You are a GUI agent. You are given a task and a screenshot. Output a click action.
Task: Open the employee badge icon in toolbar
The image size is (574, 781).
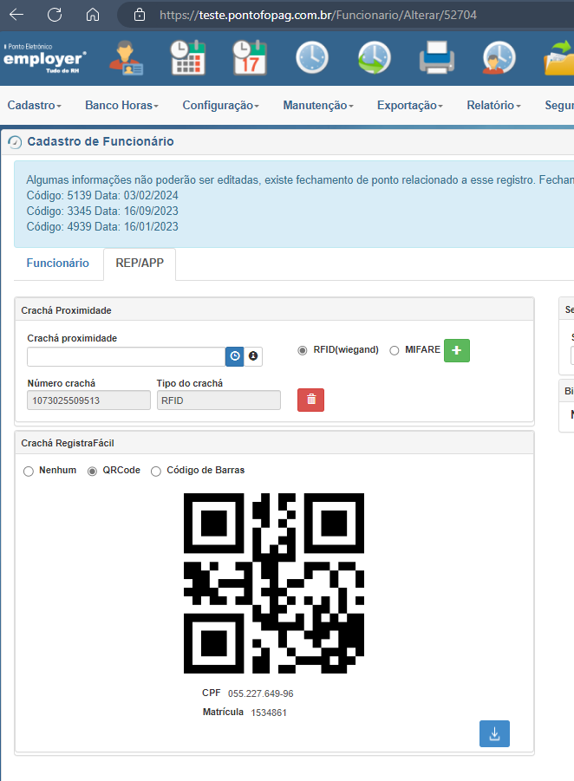(126, 58)
